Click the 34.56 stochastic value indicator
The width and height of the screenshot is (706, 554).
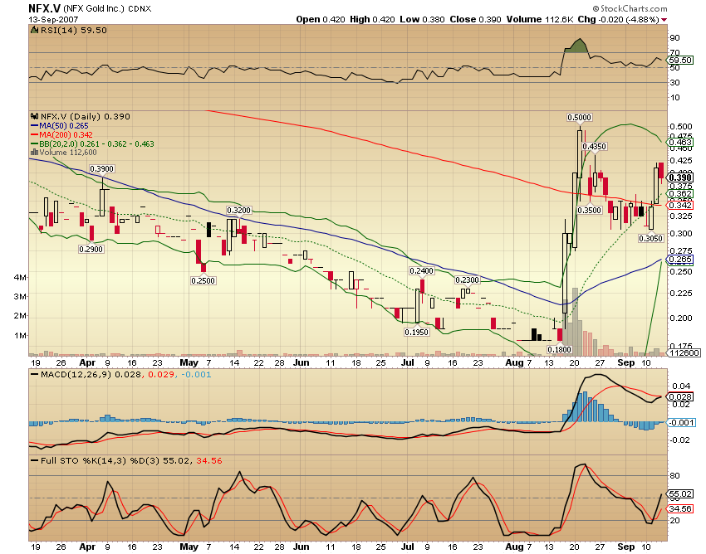[680, 507]
